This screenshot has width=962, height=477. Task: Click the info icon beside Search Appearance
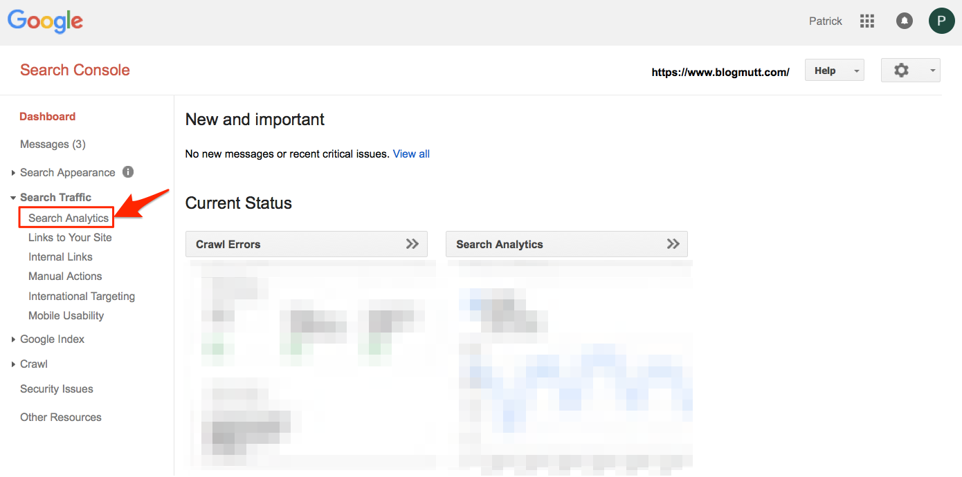click(x=128, y=172)
